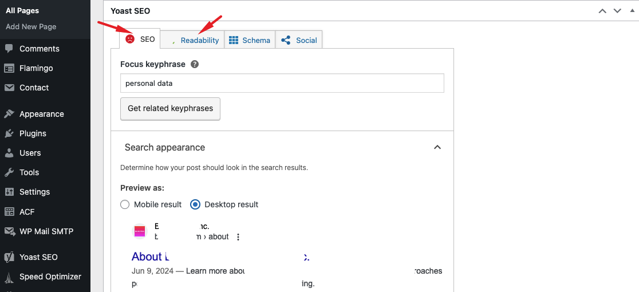Click the site favicon in search preview
639x292 pixels.
[140, 231]
